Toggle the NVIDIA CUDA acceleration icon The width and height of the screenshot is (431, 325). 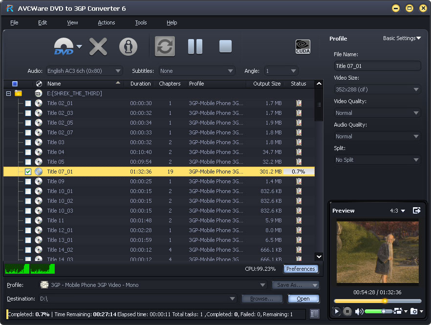(x=302, y=46)
